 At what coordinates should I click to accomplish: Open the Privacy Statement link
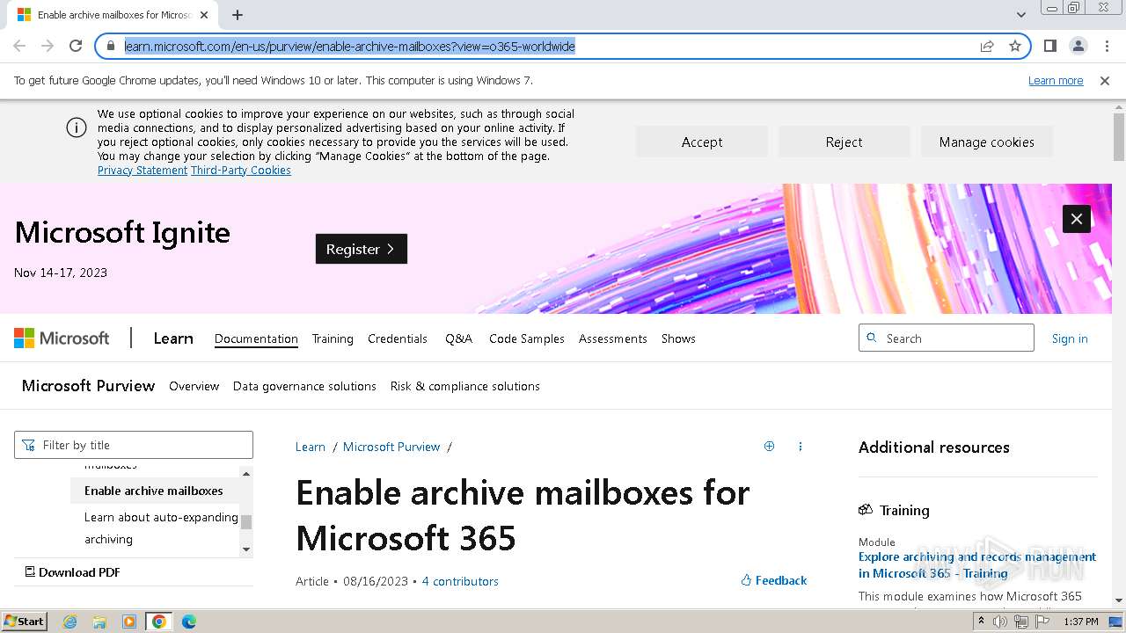143,171
